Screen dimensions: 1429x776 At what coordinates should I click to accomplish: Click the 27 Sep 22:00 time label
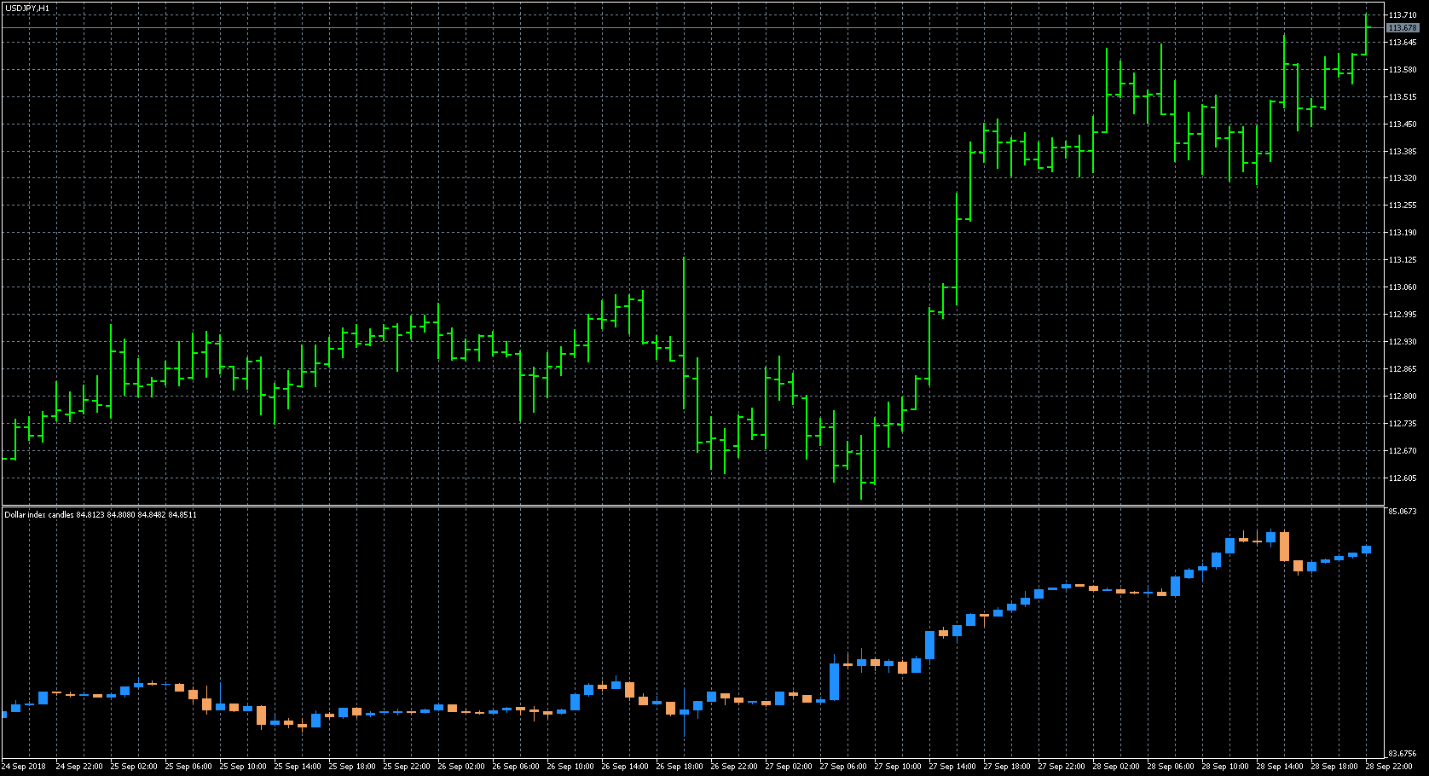pyautogui.click(x=1062, y=767)
